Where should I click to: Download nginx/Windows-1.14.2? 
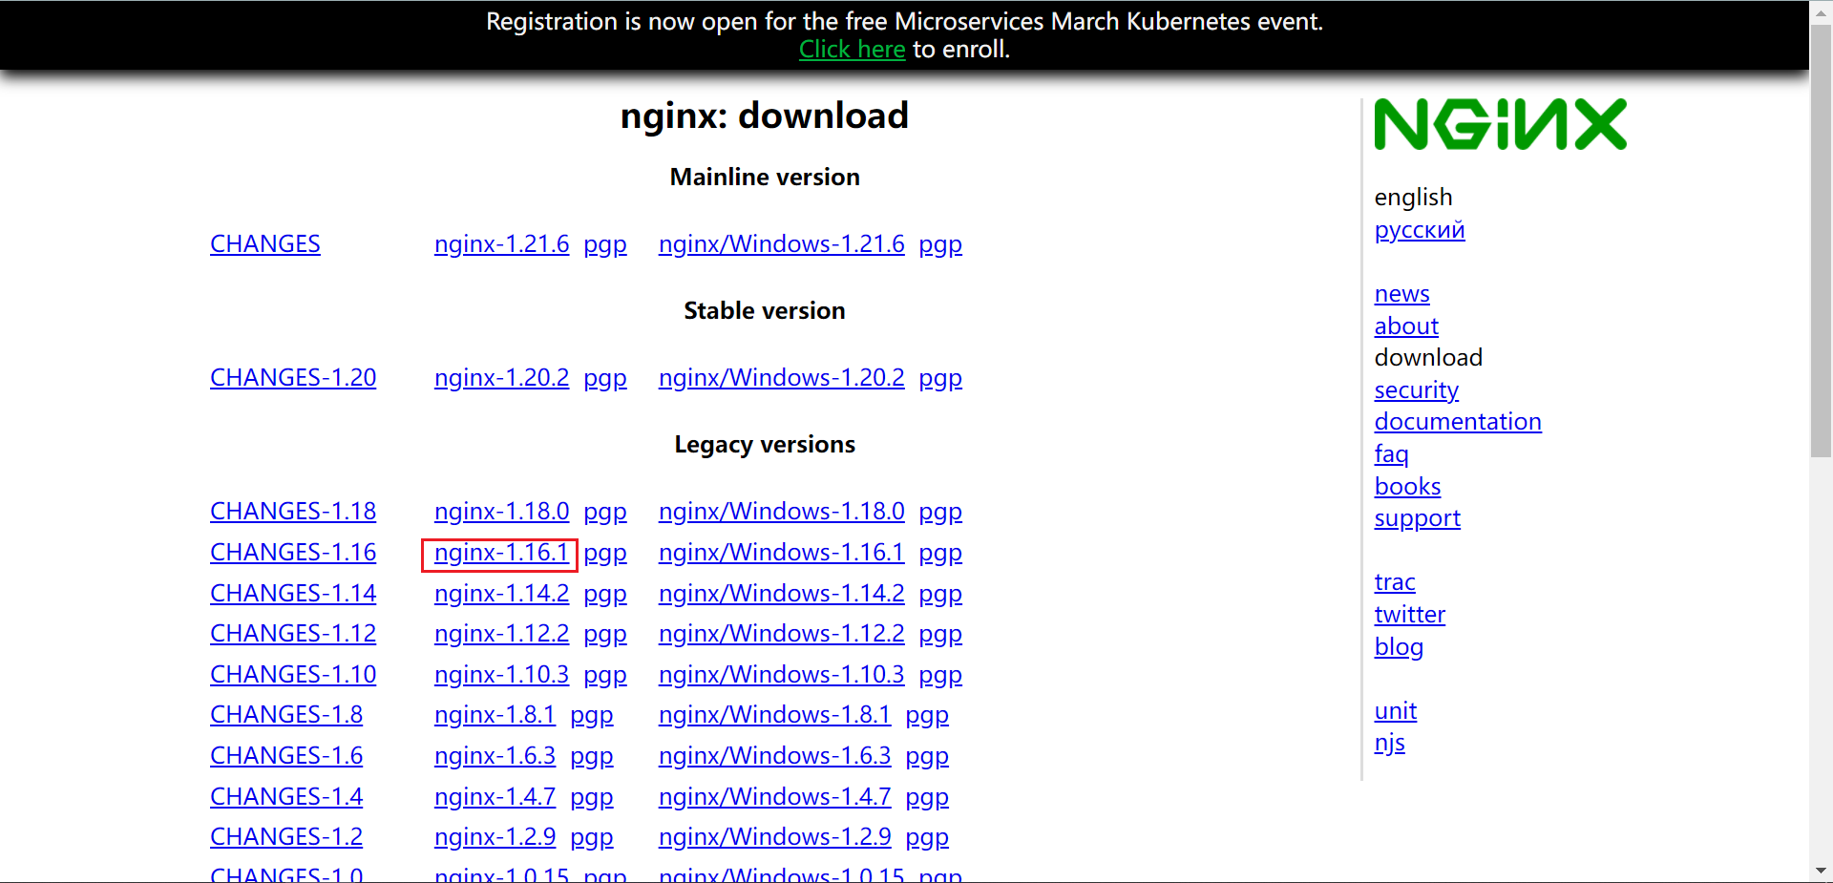coord(781,593)
